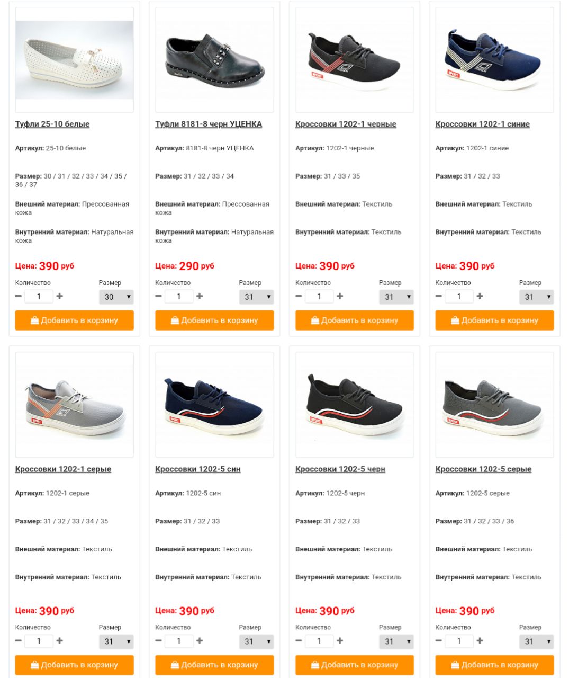
Task: Add Кроссовки 1202-1 черные to cart
Action: [x=355, y=320]
